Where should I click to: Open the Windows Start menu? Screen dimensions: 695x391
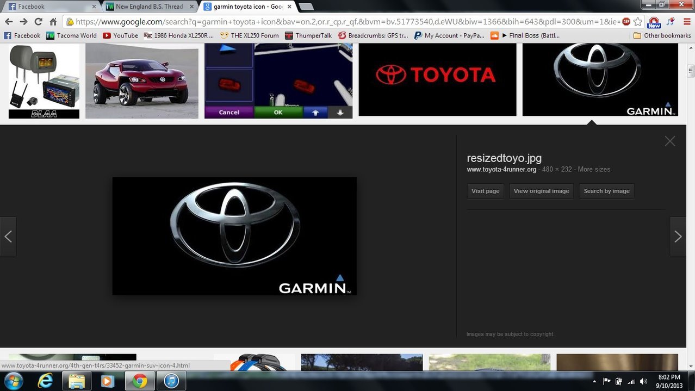coord(13,381)
